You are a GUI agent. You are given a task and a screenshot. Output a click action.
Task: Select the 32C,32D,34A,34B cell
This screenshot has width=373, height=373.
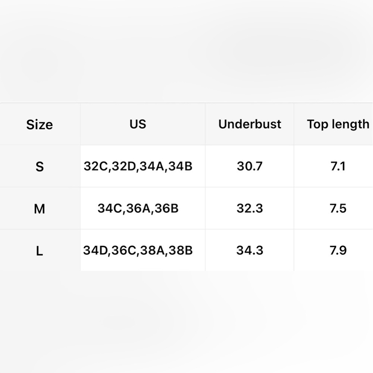coord(138,166)
